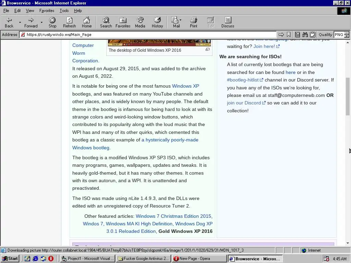This screenshot has width=351, height=263.
Task: Click the Quality PNG field
Action: point(339,35)
